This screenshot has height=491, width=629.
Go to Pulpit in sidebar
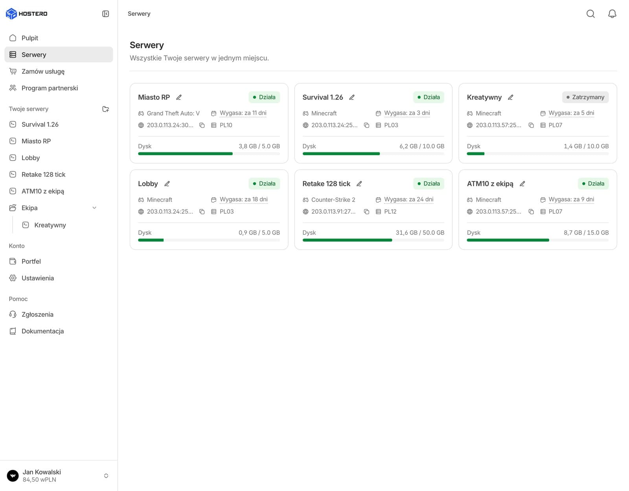59,38
